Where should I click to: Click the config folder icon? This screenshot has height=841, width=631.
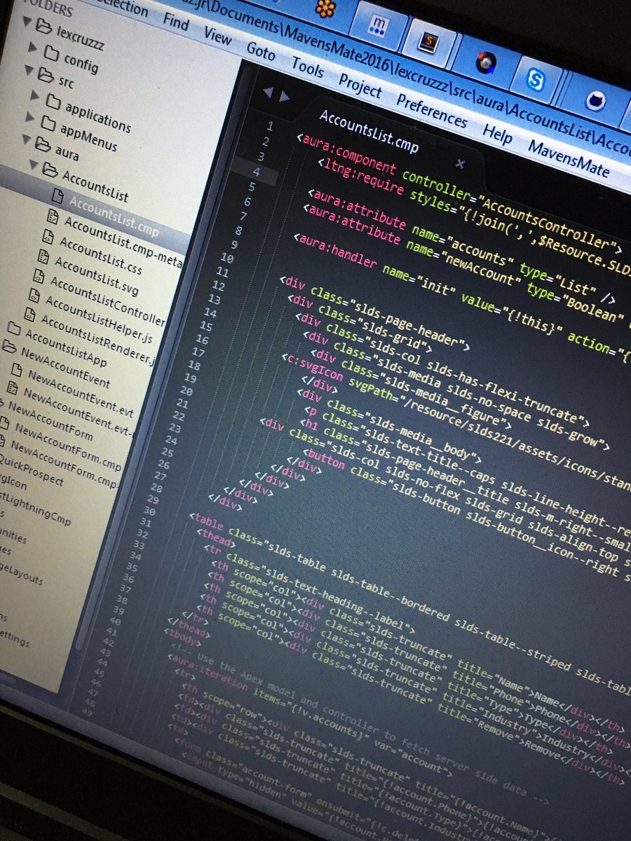pyautogui.click(x=51, y=53)
